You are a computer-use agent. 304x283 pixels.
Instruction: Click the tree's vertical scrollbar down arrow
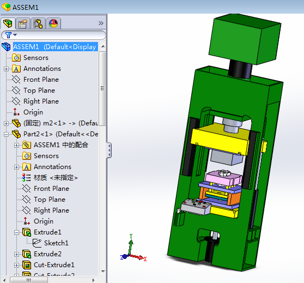point(103,272)
